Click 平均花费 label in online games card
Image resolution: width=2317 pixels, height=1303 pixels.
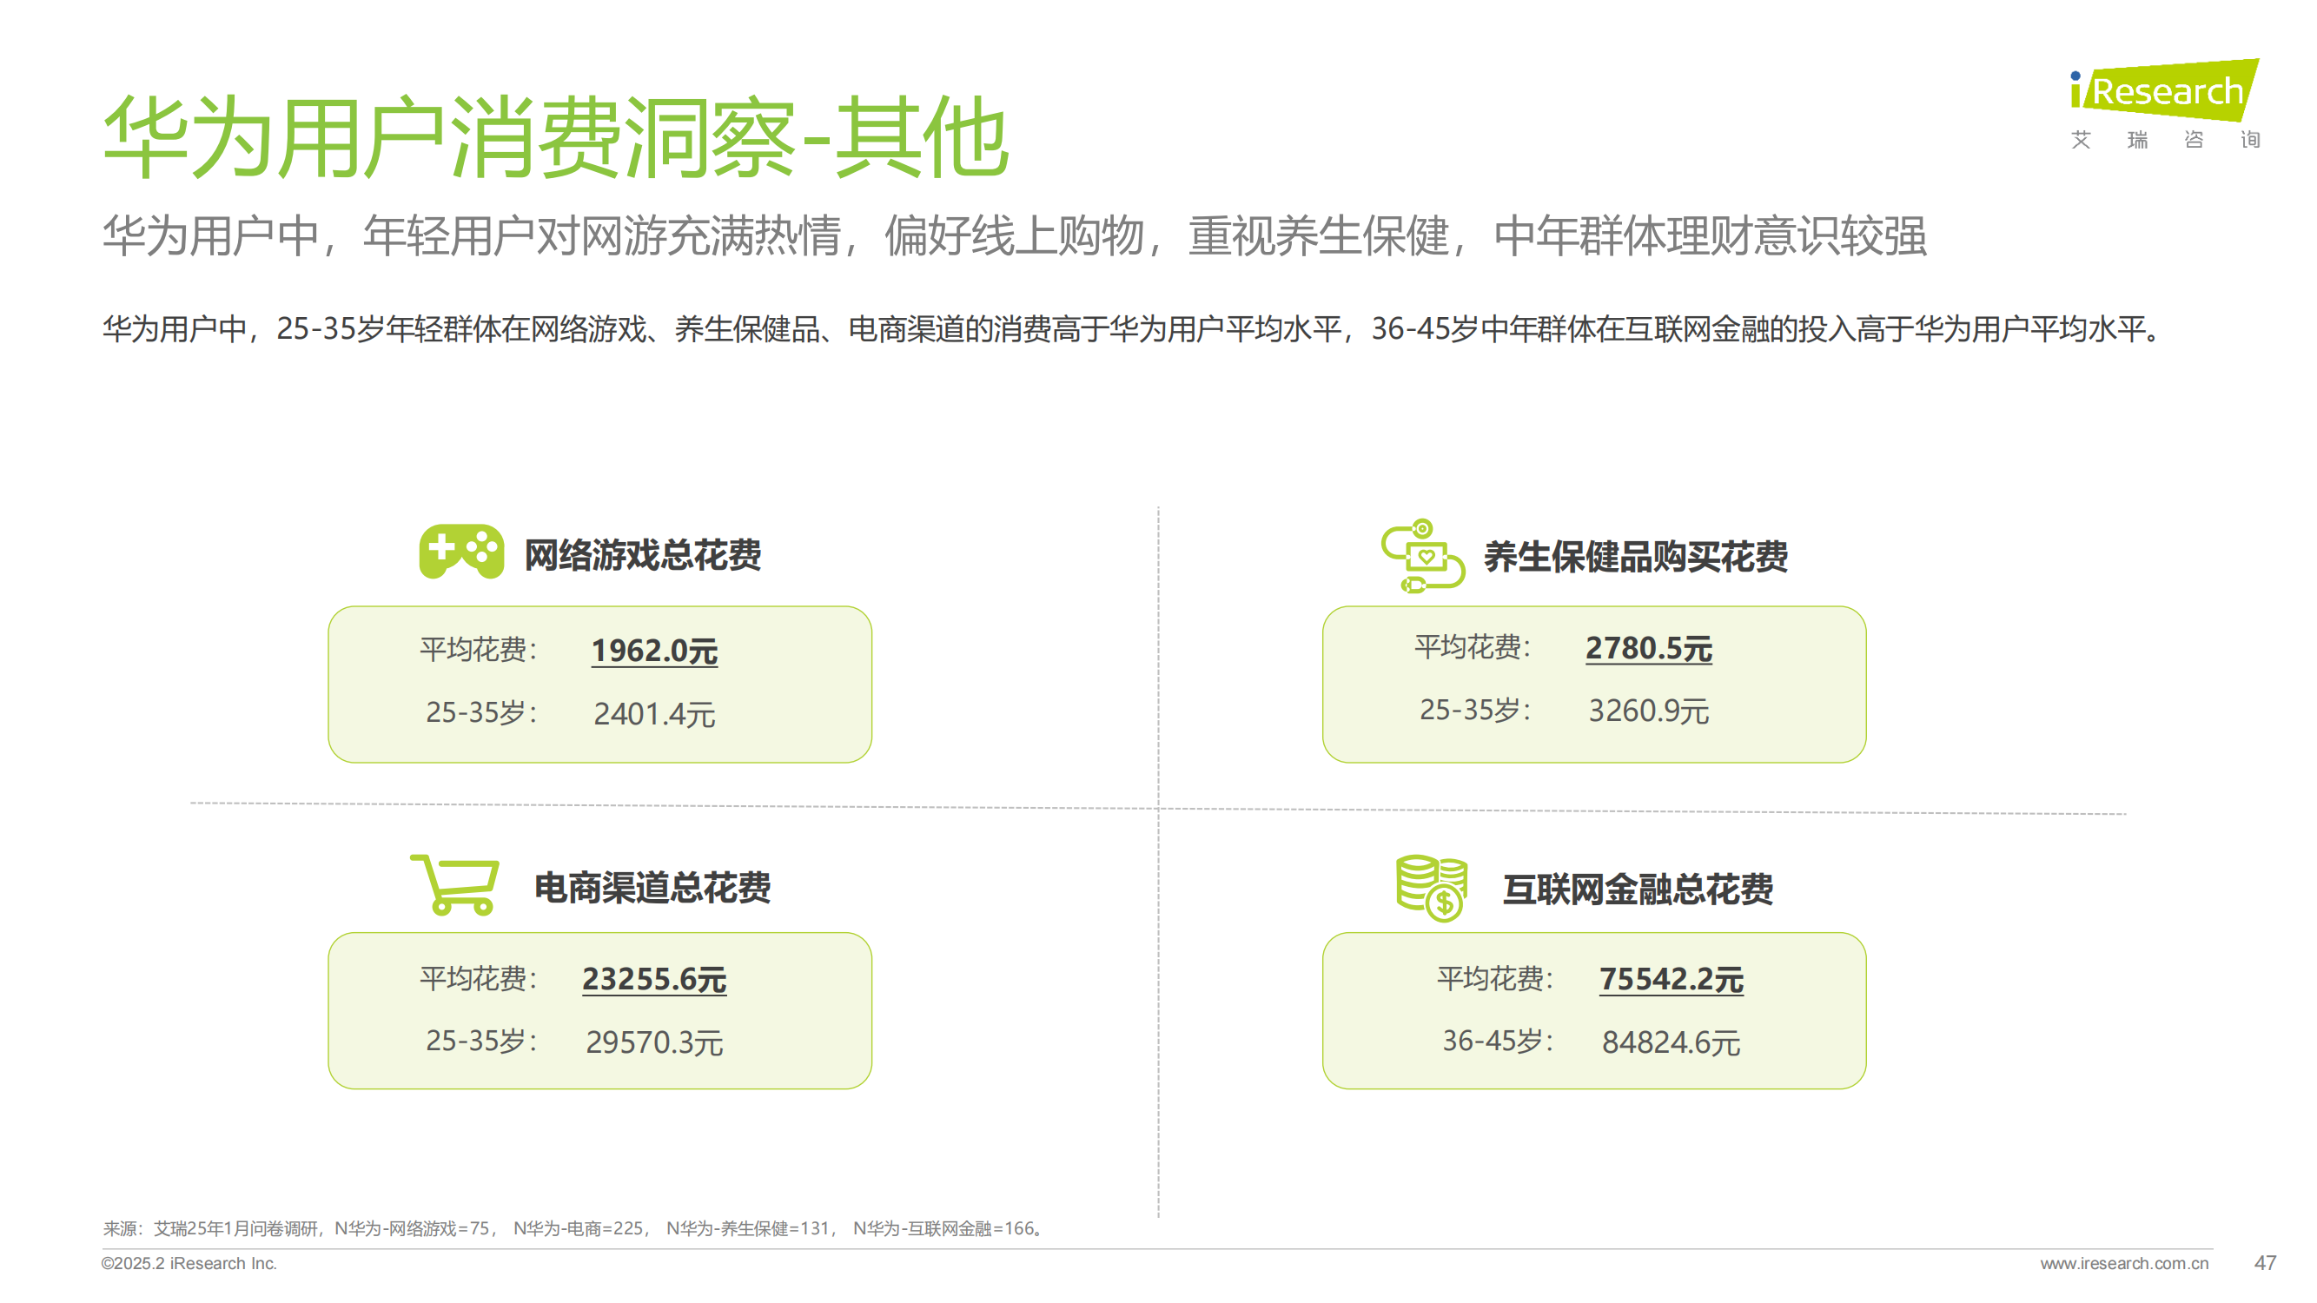[478, 648]
